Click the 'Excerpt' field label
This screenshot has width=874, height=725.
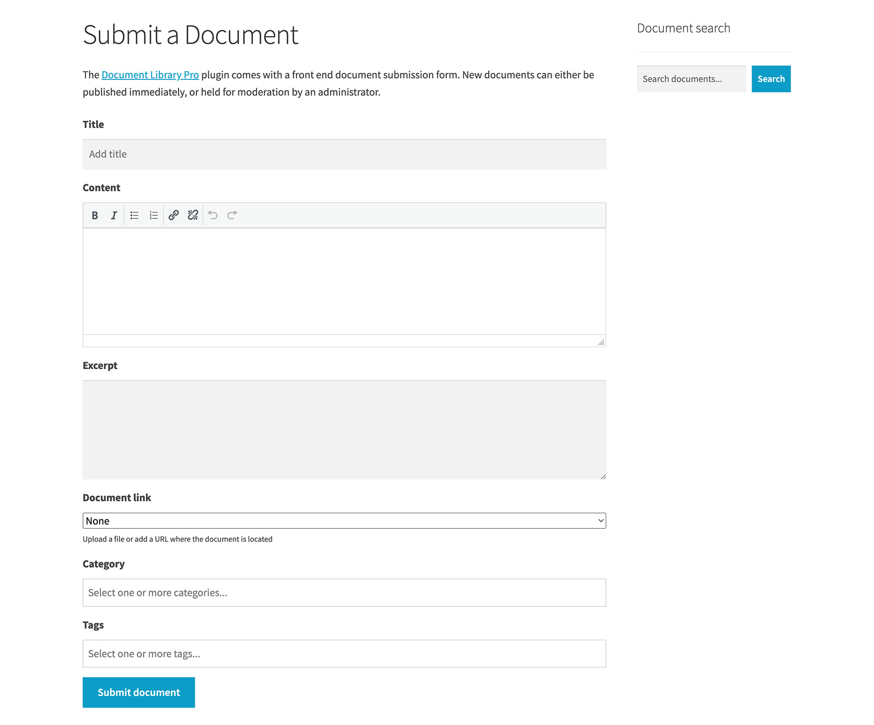coord(100,366)
